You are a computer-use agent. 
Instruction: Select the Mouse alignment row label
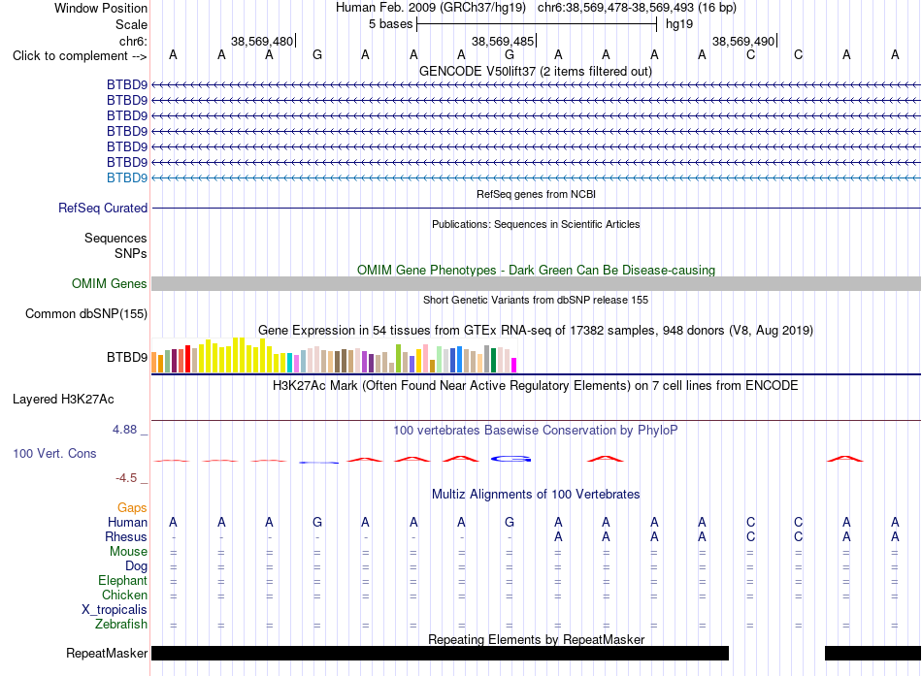tap(128, 552)
